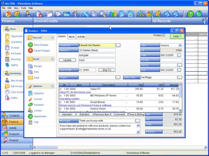Open the Tools menu
209x156 pixels.
[23, 8]
